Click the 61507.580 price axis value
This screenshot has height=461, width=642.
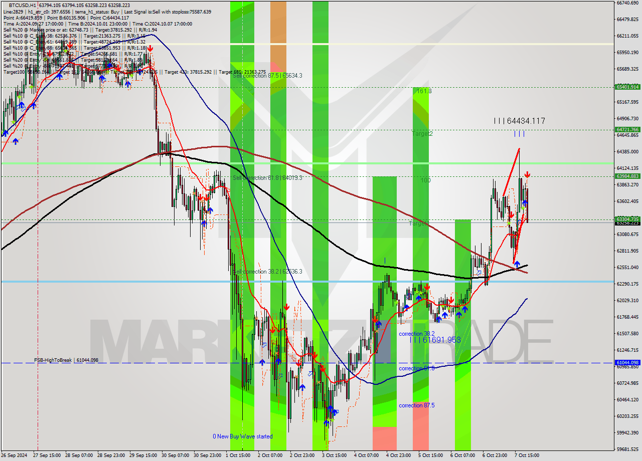(x=627, y=334)
